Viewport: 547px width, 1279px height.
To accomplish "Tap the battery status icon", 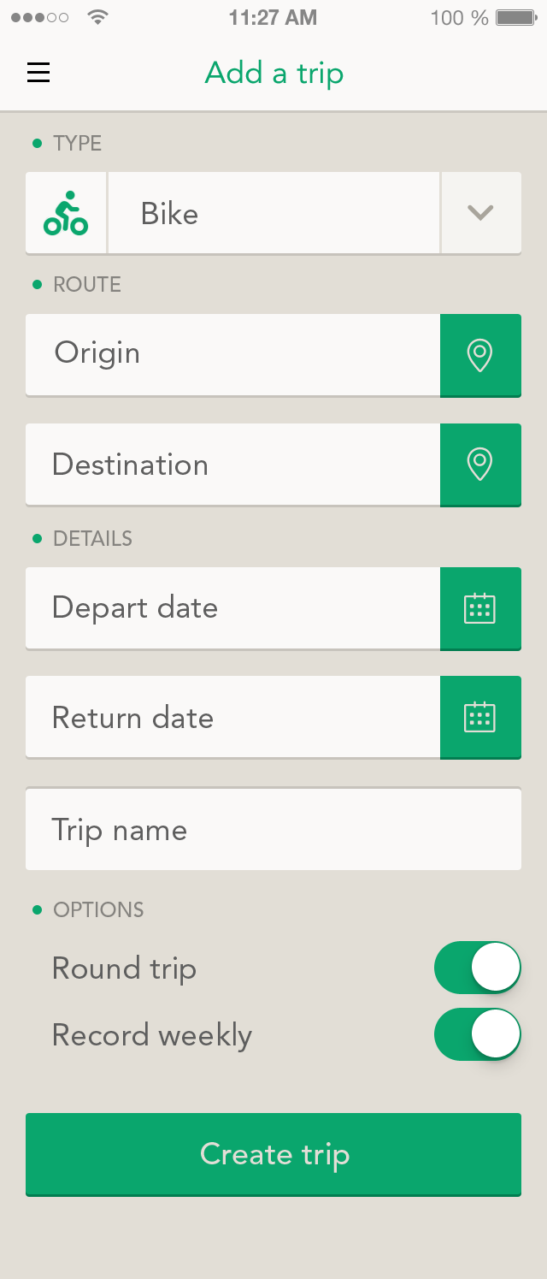I will (x=515, y=17).
